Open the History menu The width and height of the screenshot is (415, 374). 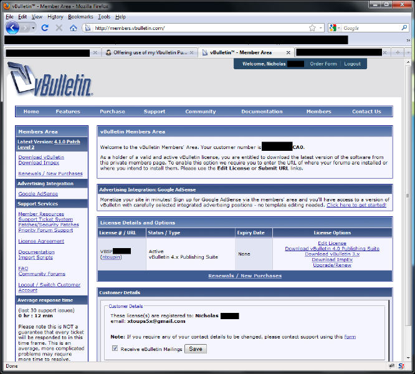click(55, 17)
